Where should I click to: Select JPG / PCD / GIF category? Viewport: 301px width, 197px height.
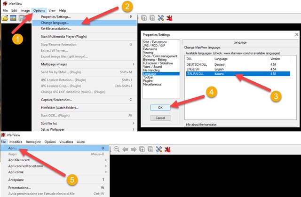click(154, 46)
